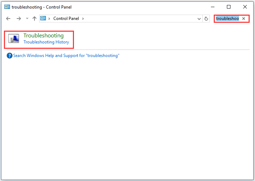Go forward using the forward arrow

click(19, 19)
